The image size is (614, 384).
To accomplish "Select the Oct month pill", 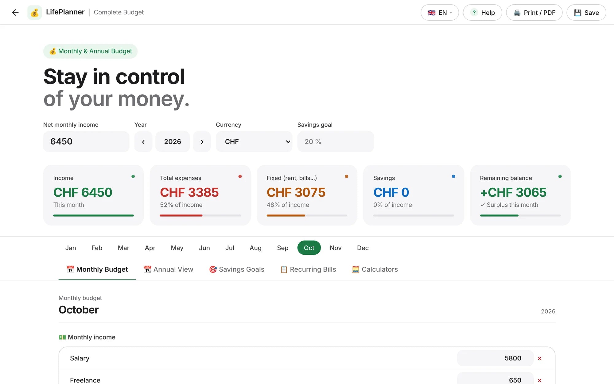I will pos(309,248).
